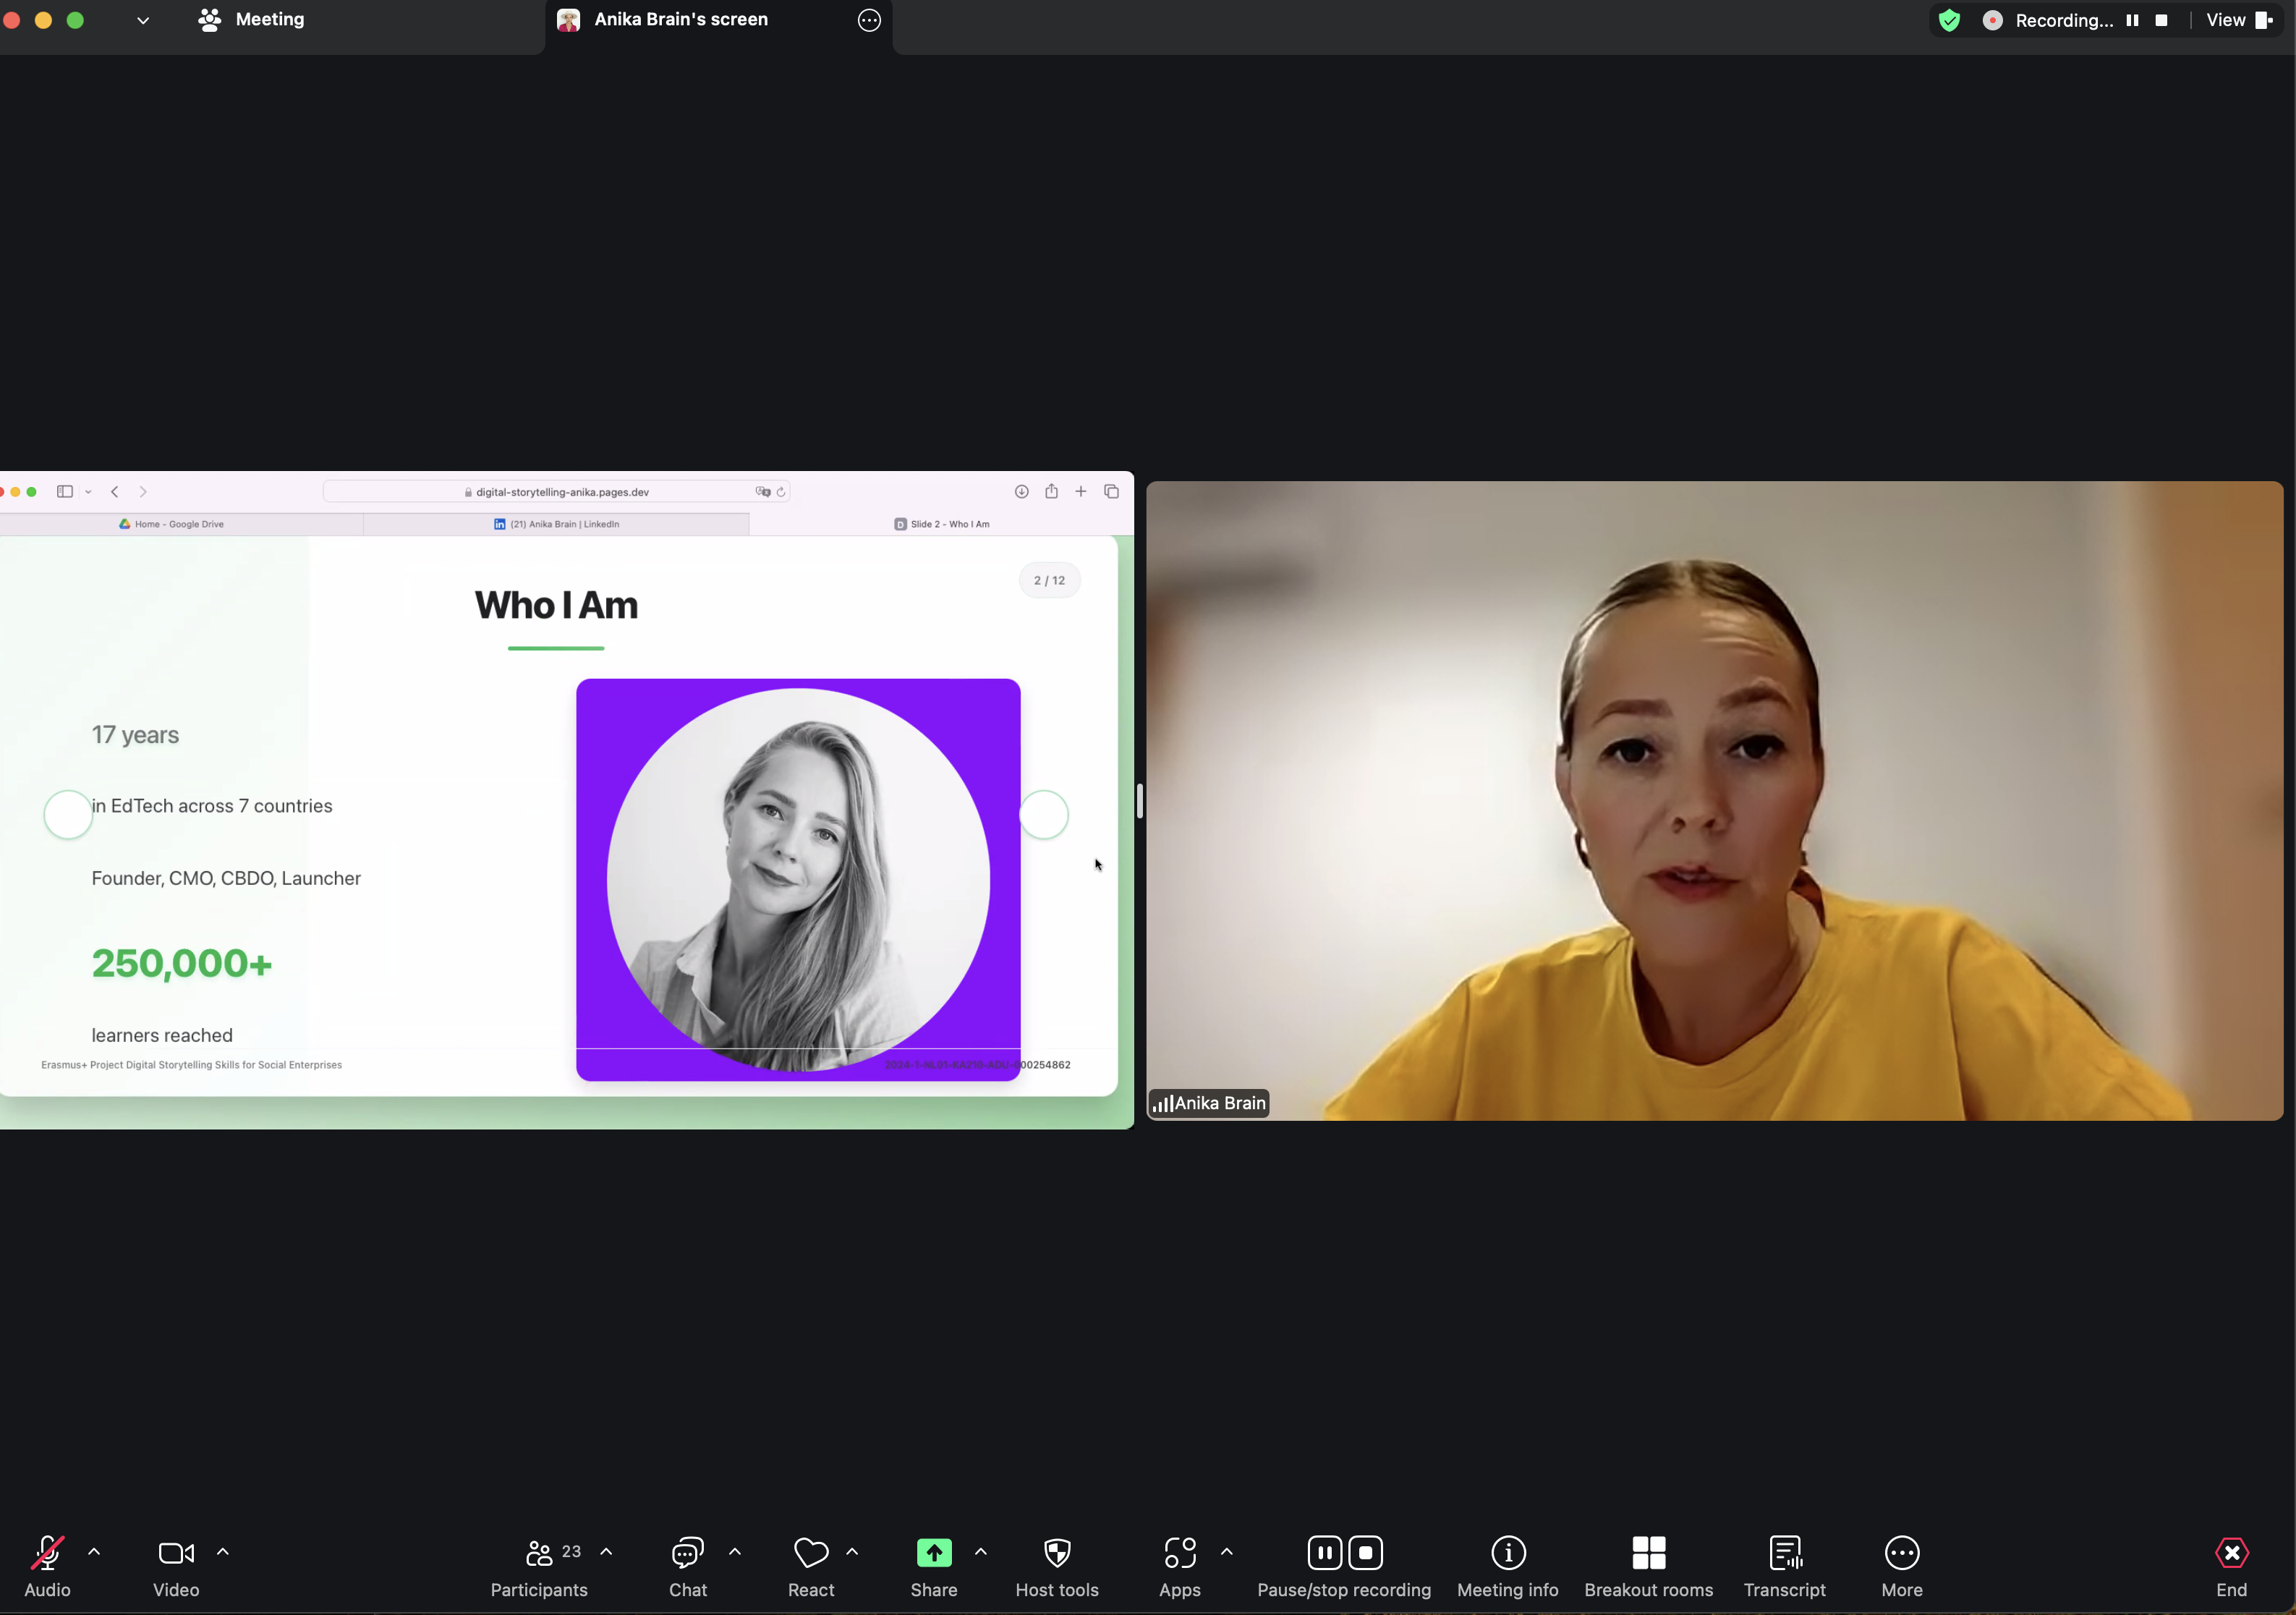Expand audio options chevron

94,1552
